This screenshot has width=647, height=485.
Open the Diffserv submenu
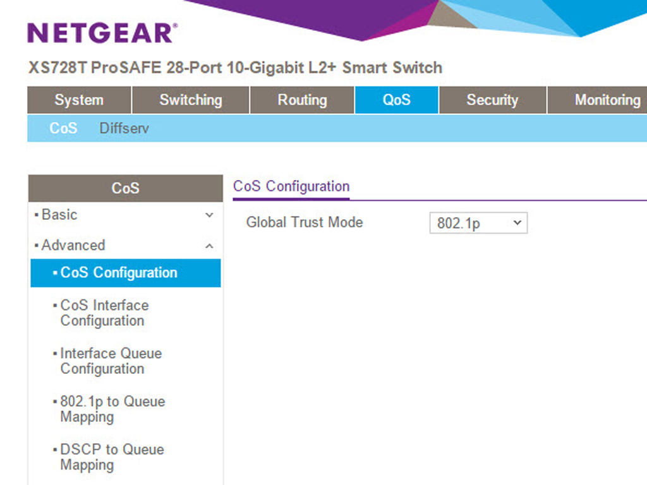[x=124, y=128]
